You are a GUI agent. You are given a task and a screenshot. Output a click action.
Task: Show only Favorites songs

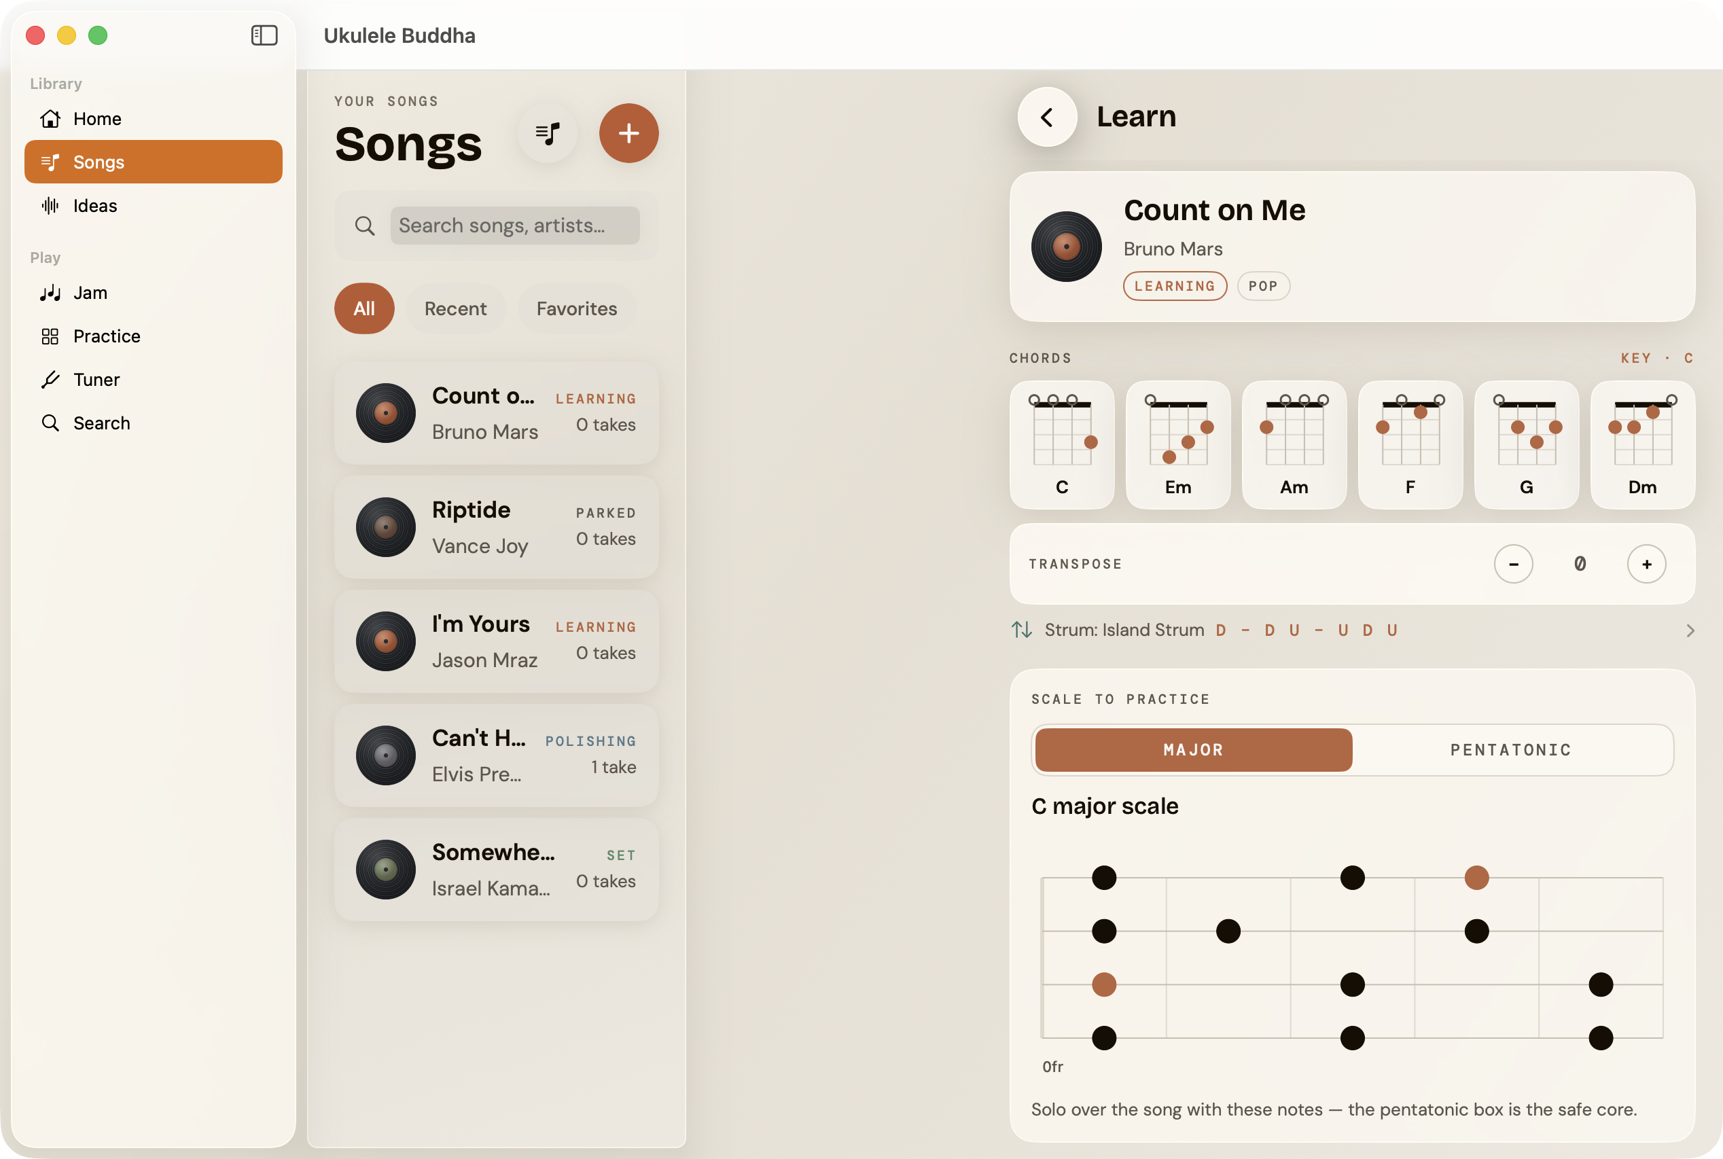tap(577, 308)
